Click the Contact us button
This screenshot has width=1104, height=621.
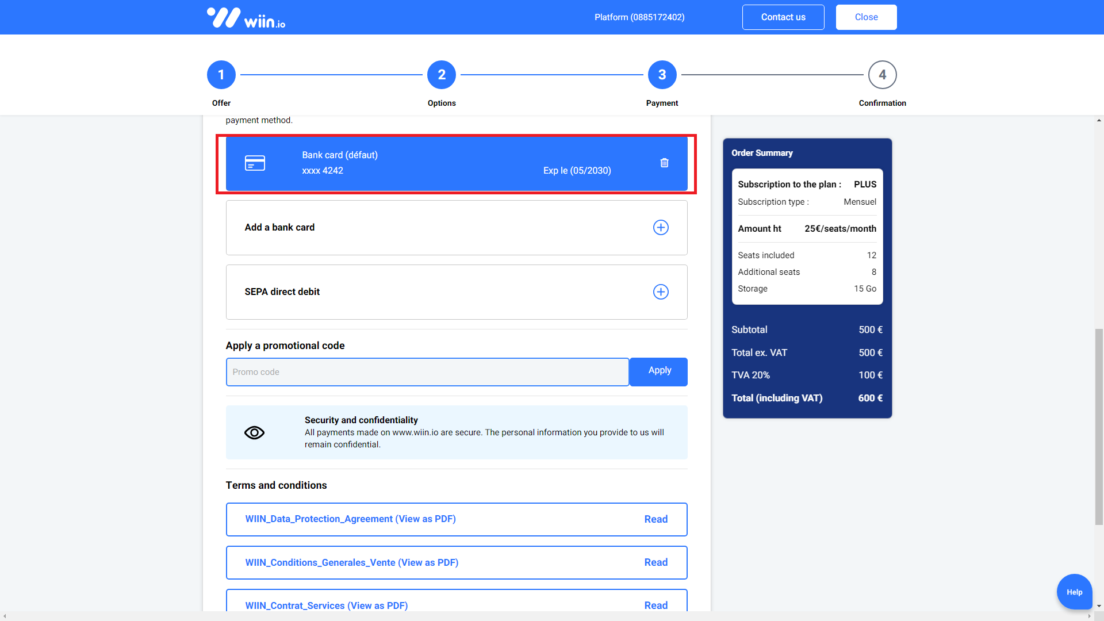pos(783,17)
